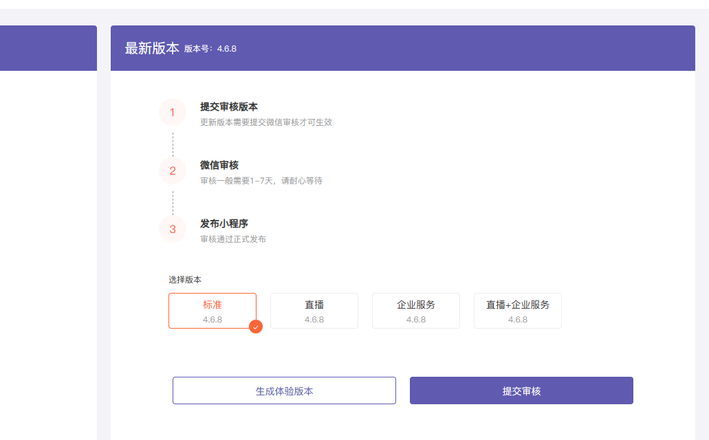709x440 pixels.
Task: Choose the 企业服务 4.6.8 version card
Action: click(416, 311)
